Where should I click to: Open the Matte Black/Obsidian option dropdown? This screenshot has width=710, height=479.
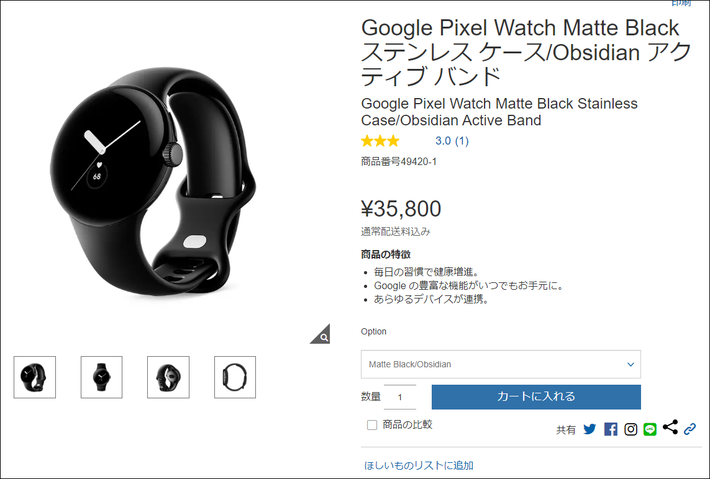click(x=501, y=364)
